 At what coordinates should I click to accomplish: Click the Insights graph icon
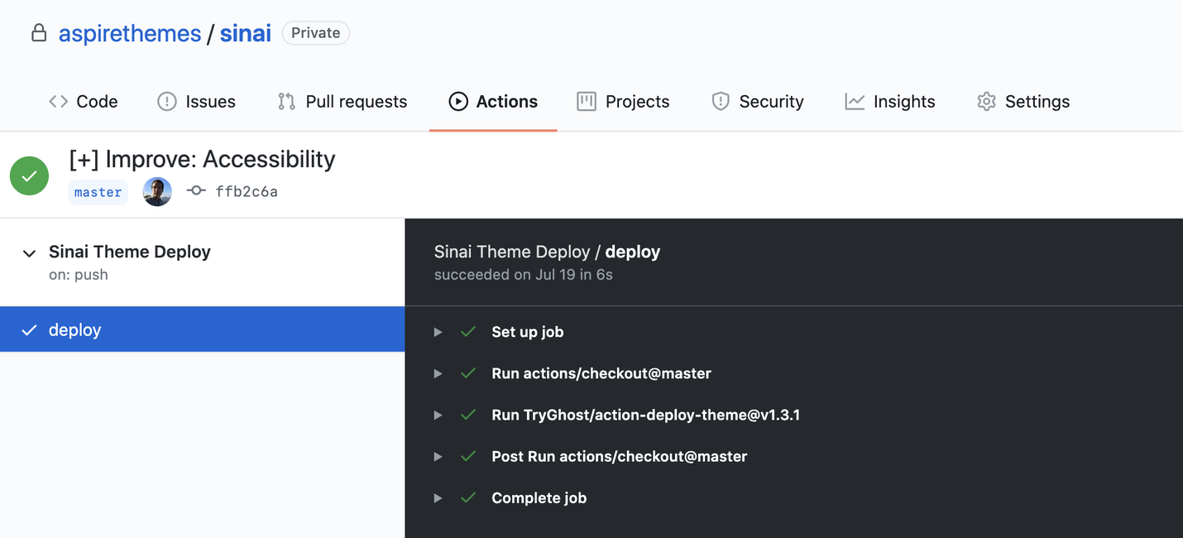pos(855,102)
